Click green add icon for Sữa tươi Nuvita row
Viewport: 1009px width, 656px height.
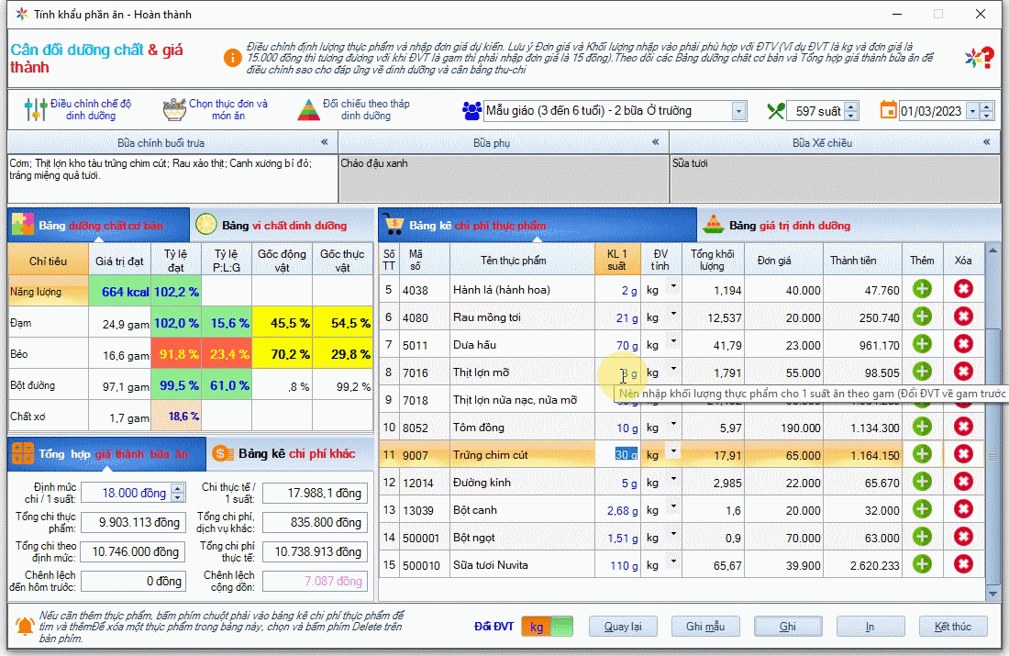coord(922,564)
